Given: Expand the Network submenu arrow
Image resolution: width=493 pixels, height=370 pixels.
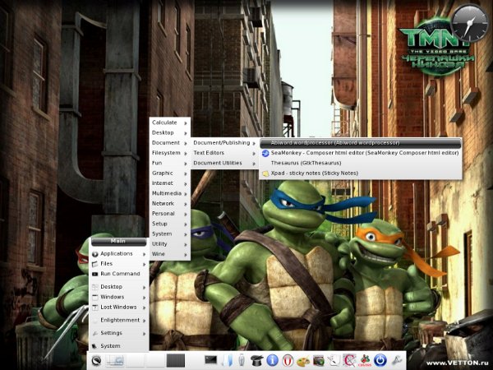Looking at the screenshot, I should (x=186, y=204).
